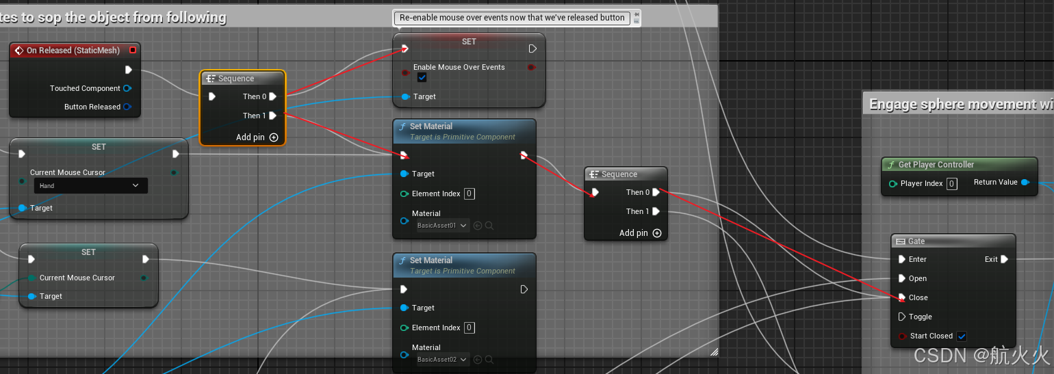Click exec output of Hand cursor SET node
The height and width of the screenshot is (374, 1054).
point(176,154)
